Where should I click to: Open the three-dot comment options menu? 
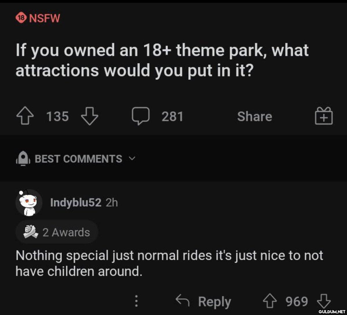(136, 301)
